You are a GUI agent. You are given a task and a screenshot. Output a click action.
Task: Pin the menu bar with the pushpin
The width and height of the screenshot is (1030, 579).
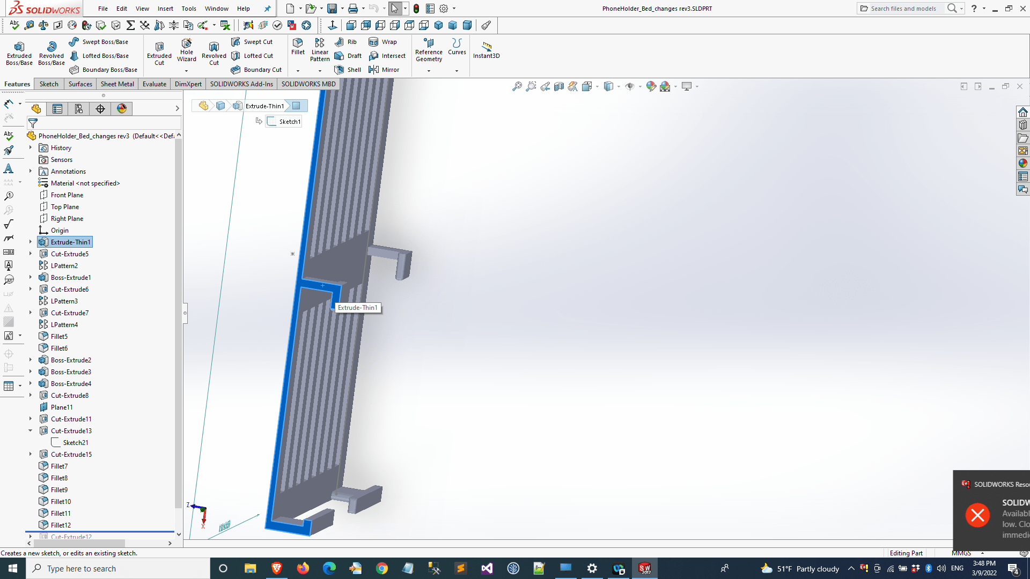click(x=268, y=9)
